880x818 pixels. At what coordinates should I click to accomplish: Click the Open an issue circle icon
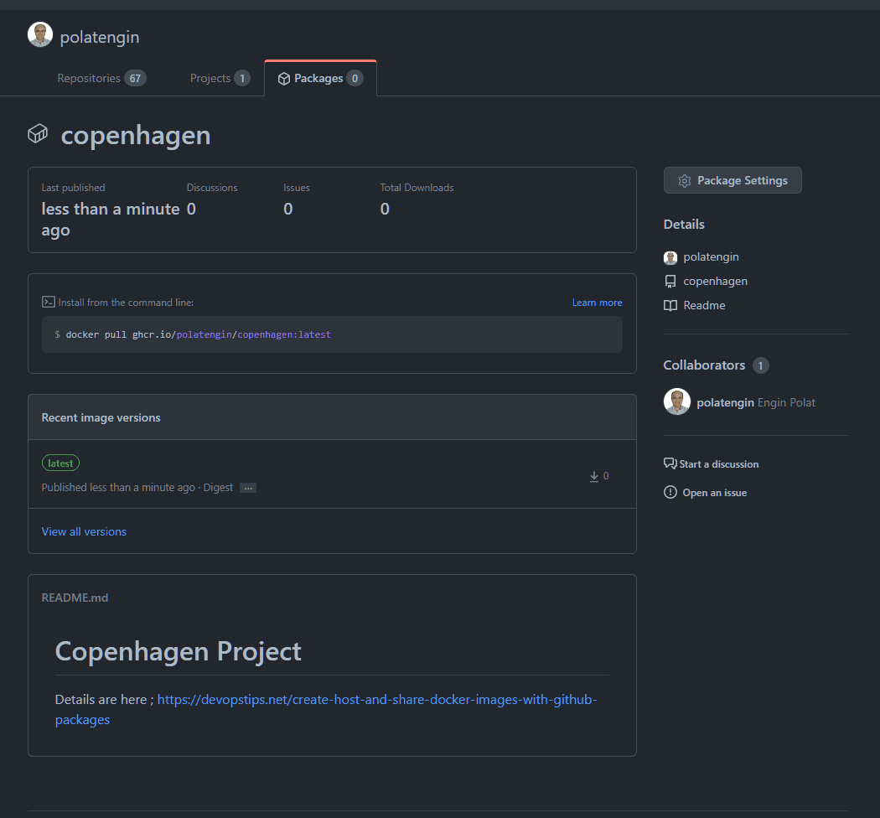(670, 493)
